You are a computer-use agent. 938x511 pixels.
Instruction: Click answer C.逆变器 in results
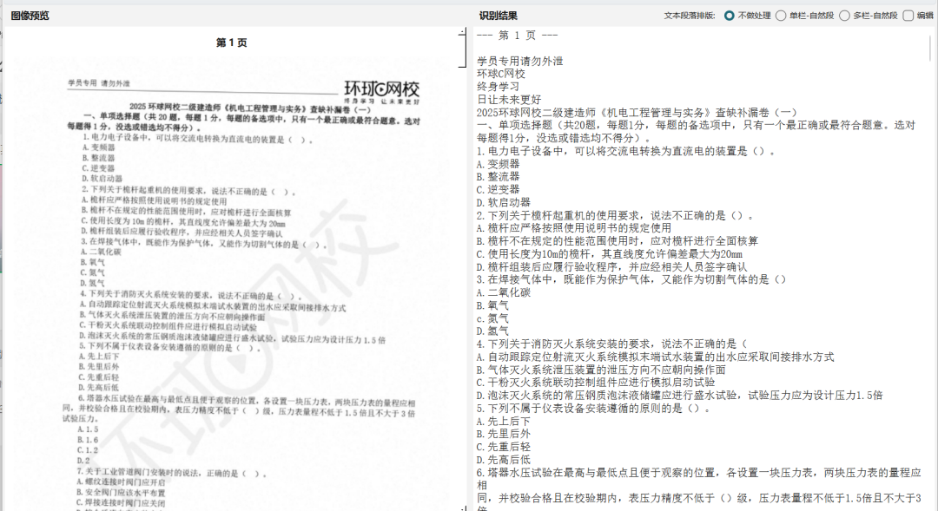pos(499,189)
